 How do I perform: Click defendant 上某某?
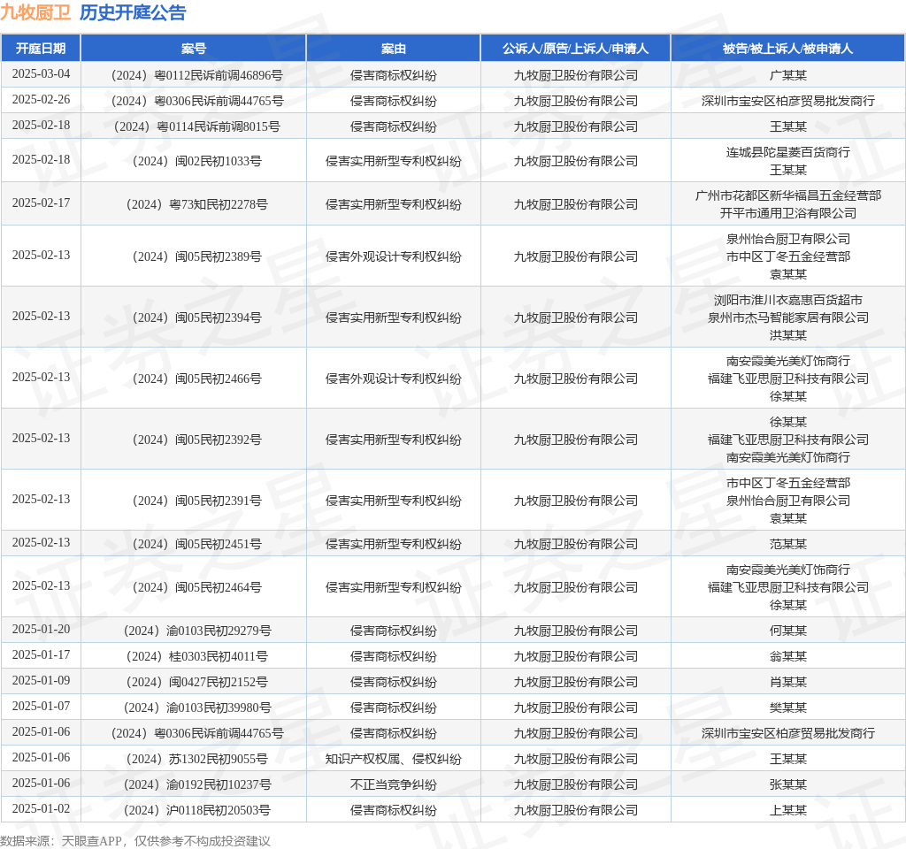pyautogui.click(x=788, y=810)
